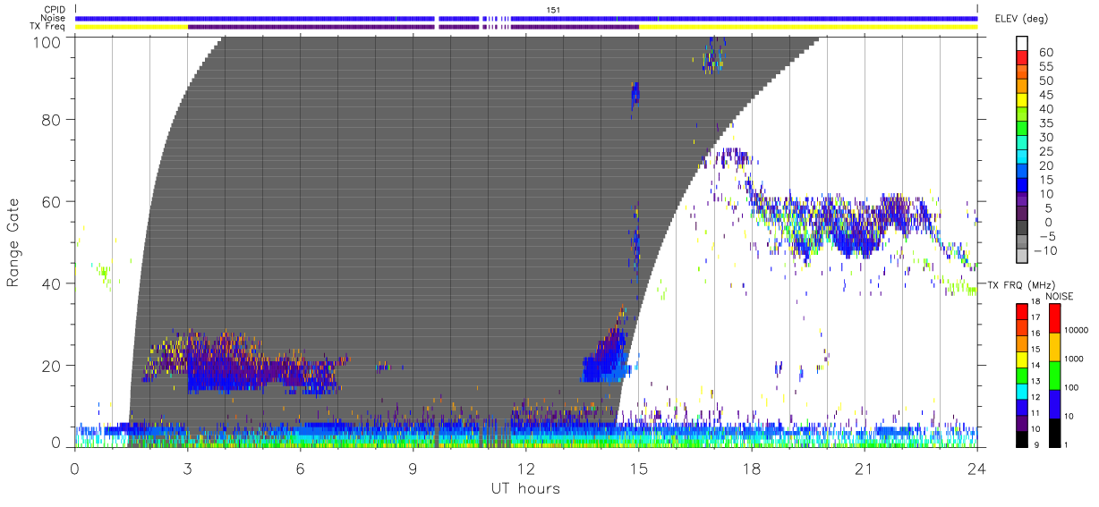Image resolution: width=1099 pixels, height=507 pixels.
Task: Click the 'ELEV (deg)' legend title
Action: 1022,19
